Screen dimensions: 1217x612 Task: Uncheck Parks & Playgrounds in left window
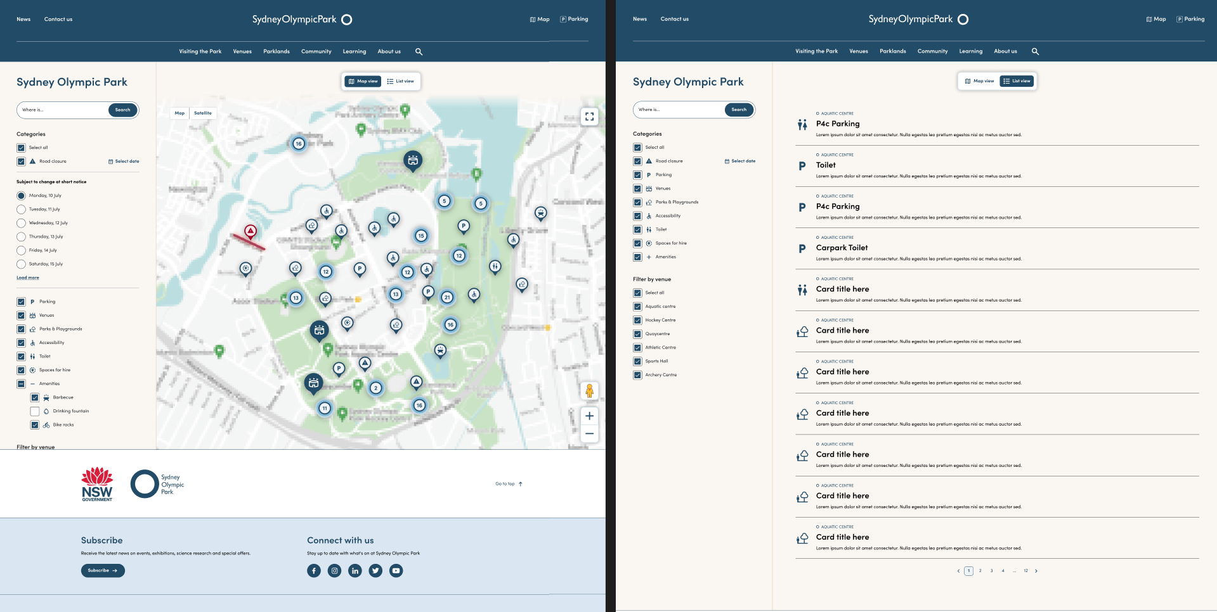click(x=21, y=329)
